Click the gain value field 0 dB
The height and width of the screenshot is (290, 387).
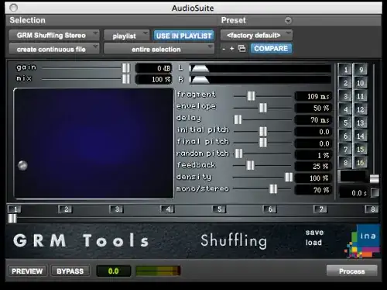pos(153,68)
